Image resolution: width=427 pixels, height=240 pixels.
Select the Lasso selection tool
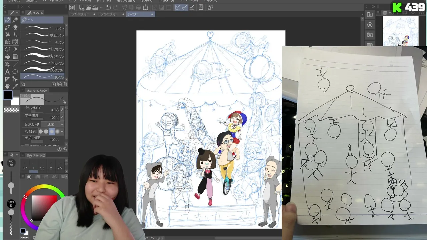point(7,49)
